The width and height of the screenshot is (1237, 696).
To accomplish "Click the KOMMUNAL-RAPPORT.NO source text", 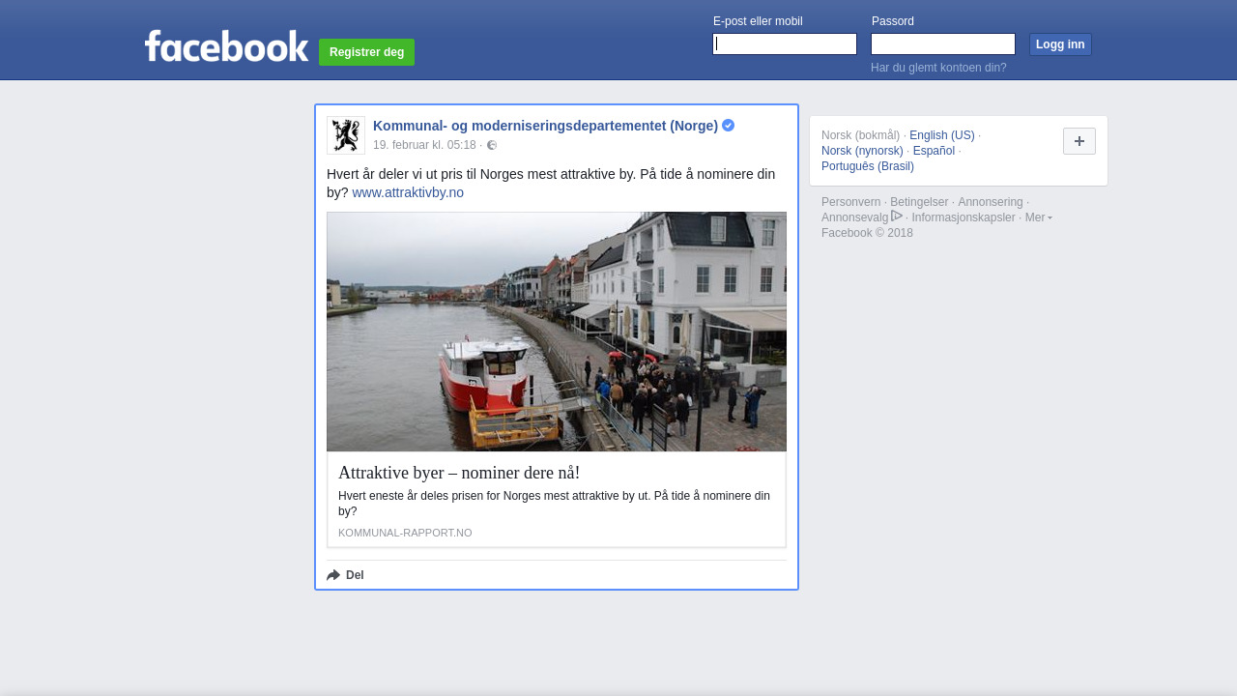I will point(405,533).
